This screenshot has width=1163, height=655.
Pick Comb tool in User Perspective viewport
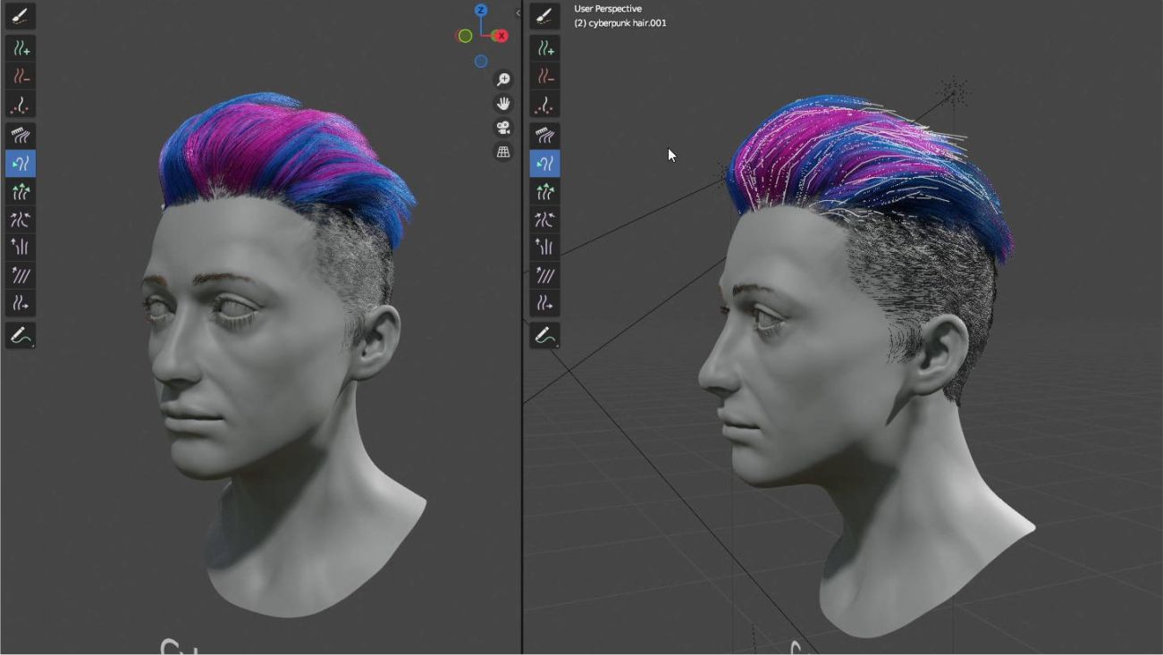pyautogui.click(x=545, y=136)
